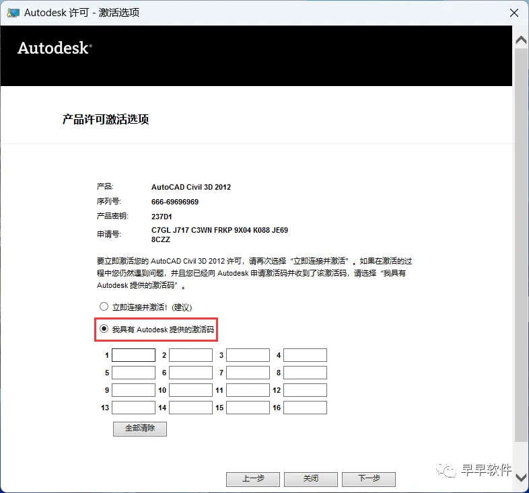Click activation code field 3

248,355
